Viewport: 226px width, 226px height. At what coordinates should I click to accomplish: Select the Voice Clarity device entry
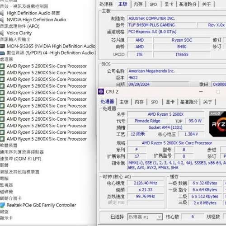19,33
